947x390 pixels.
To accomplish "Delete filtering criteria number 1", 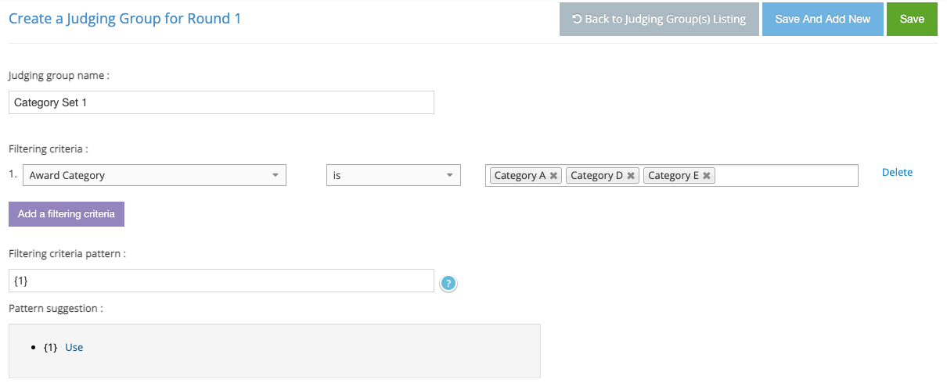I will 897,173.
